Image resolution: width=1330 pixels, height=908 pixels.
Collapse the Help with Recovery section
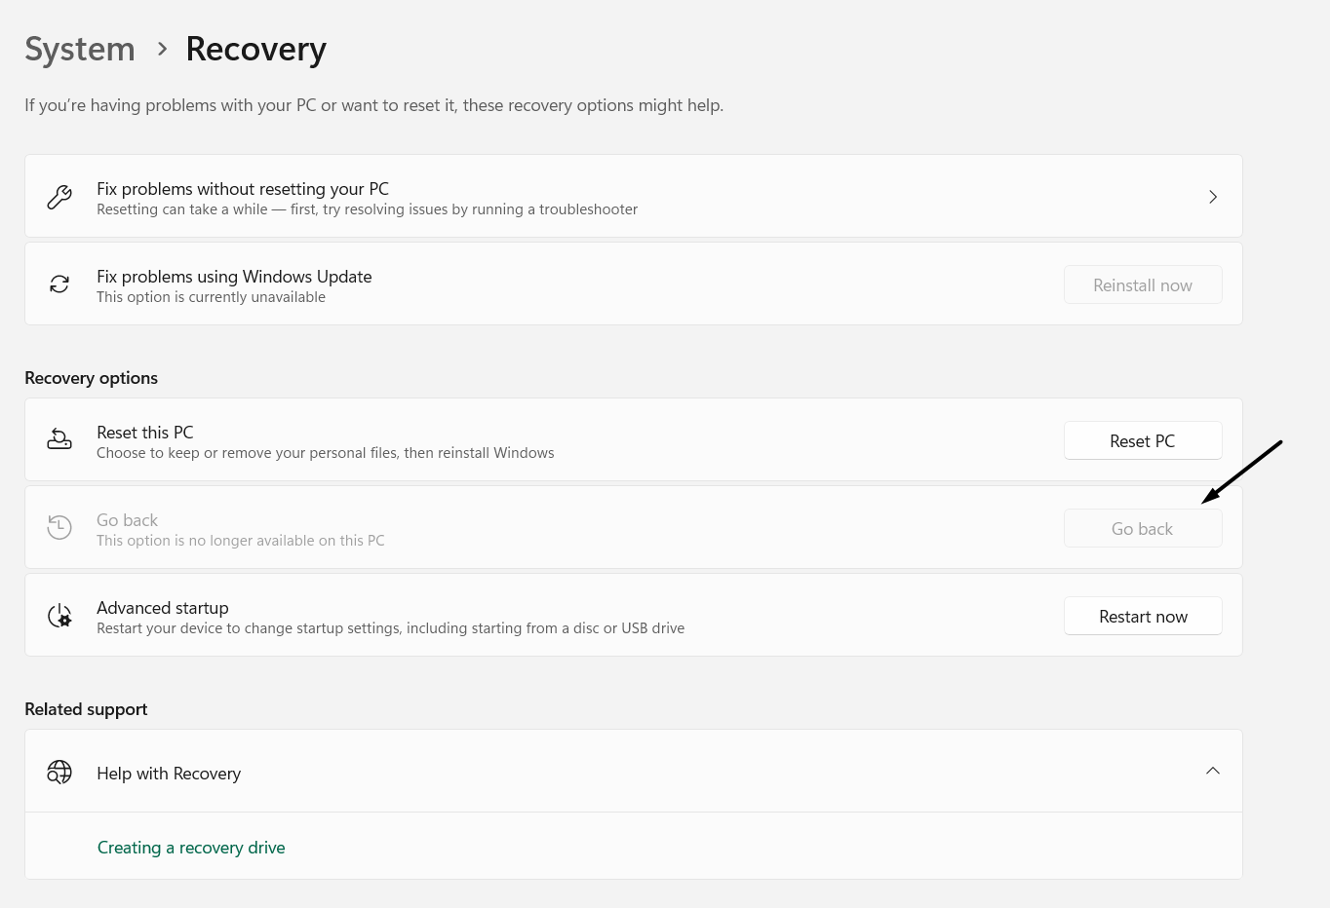[x=1213, y=771]
